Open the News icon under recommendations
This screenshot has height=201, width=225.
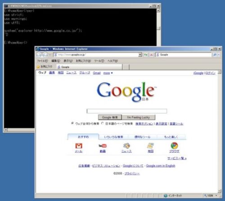pos(126,146)
